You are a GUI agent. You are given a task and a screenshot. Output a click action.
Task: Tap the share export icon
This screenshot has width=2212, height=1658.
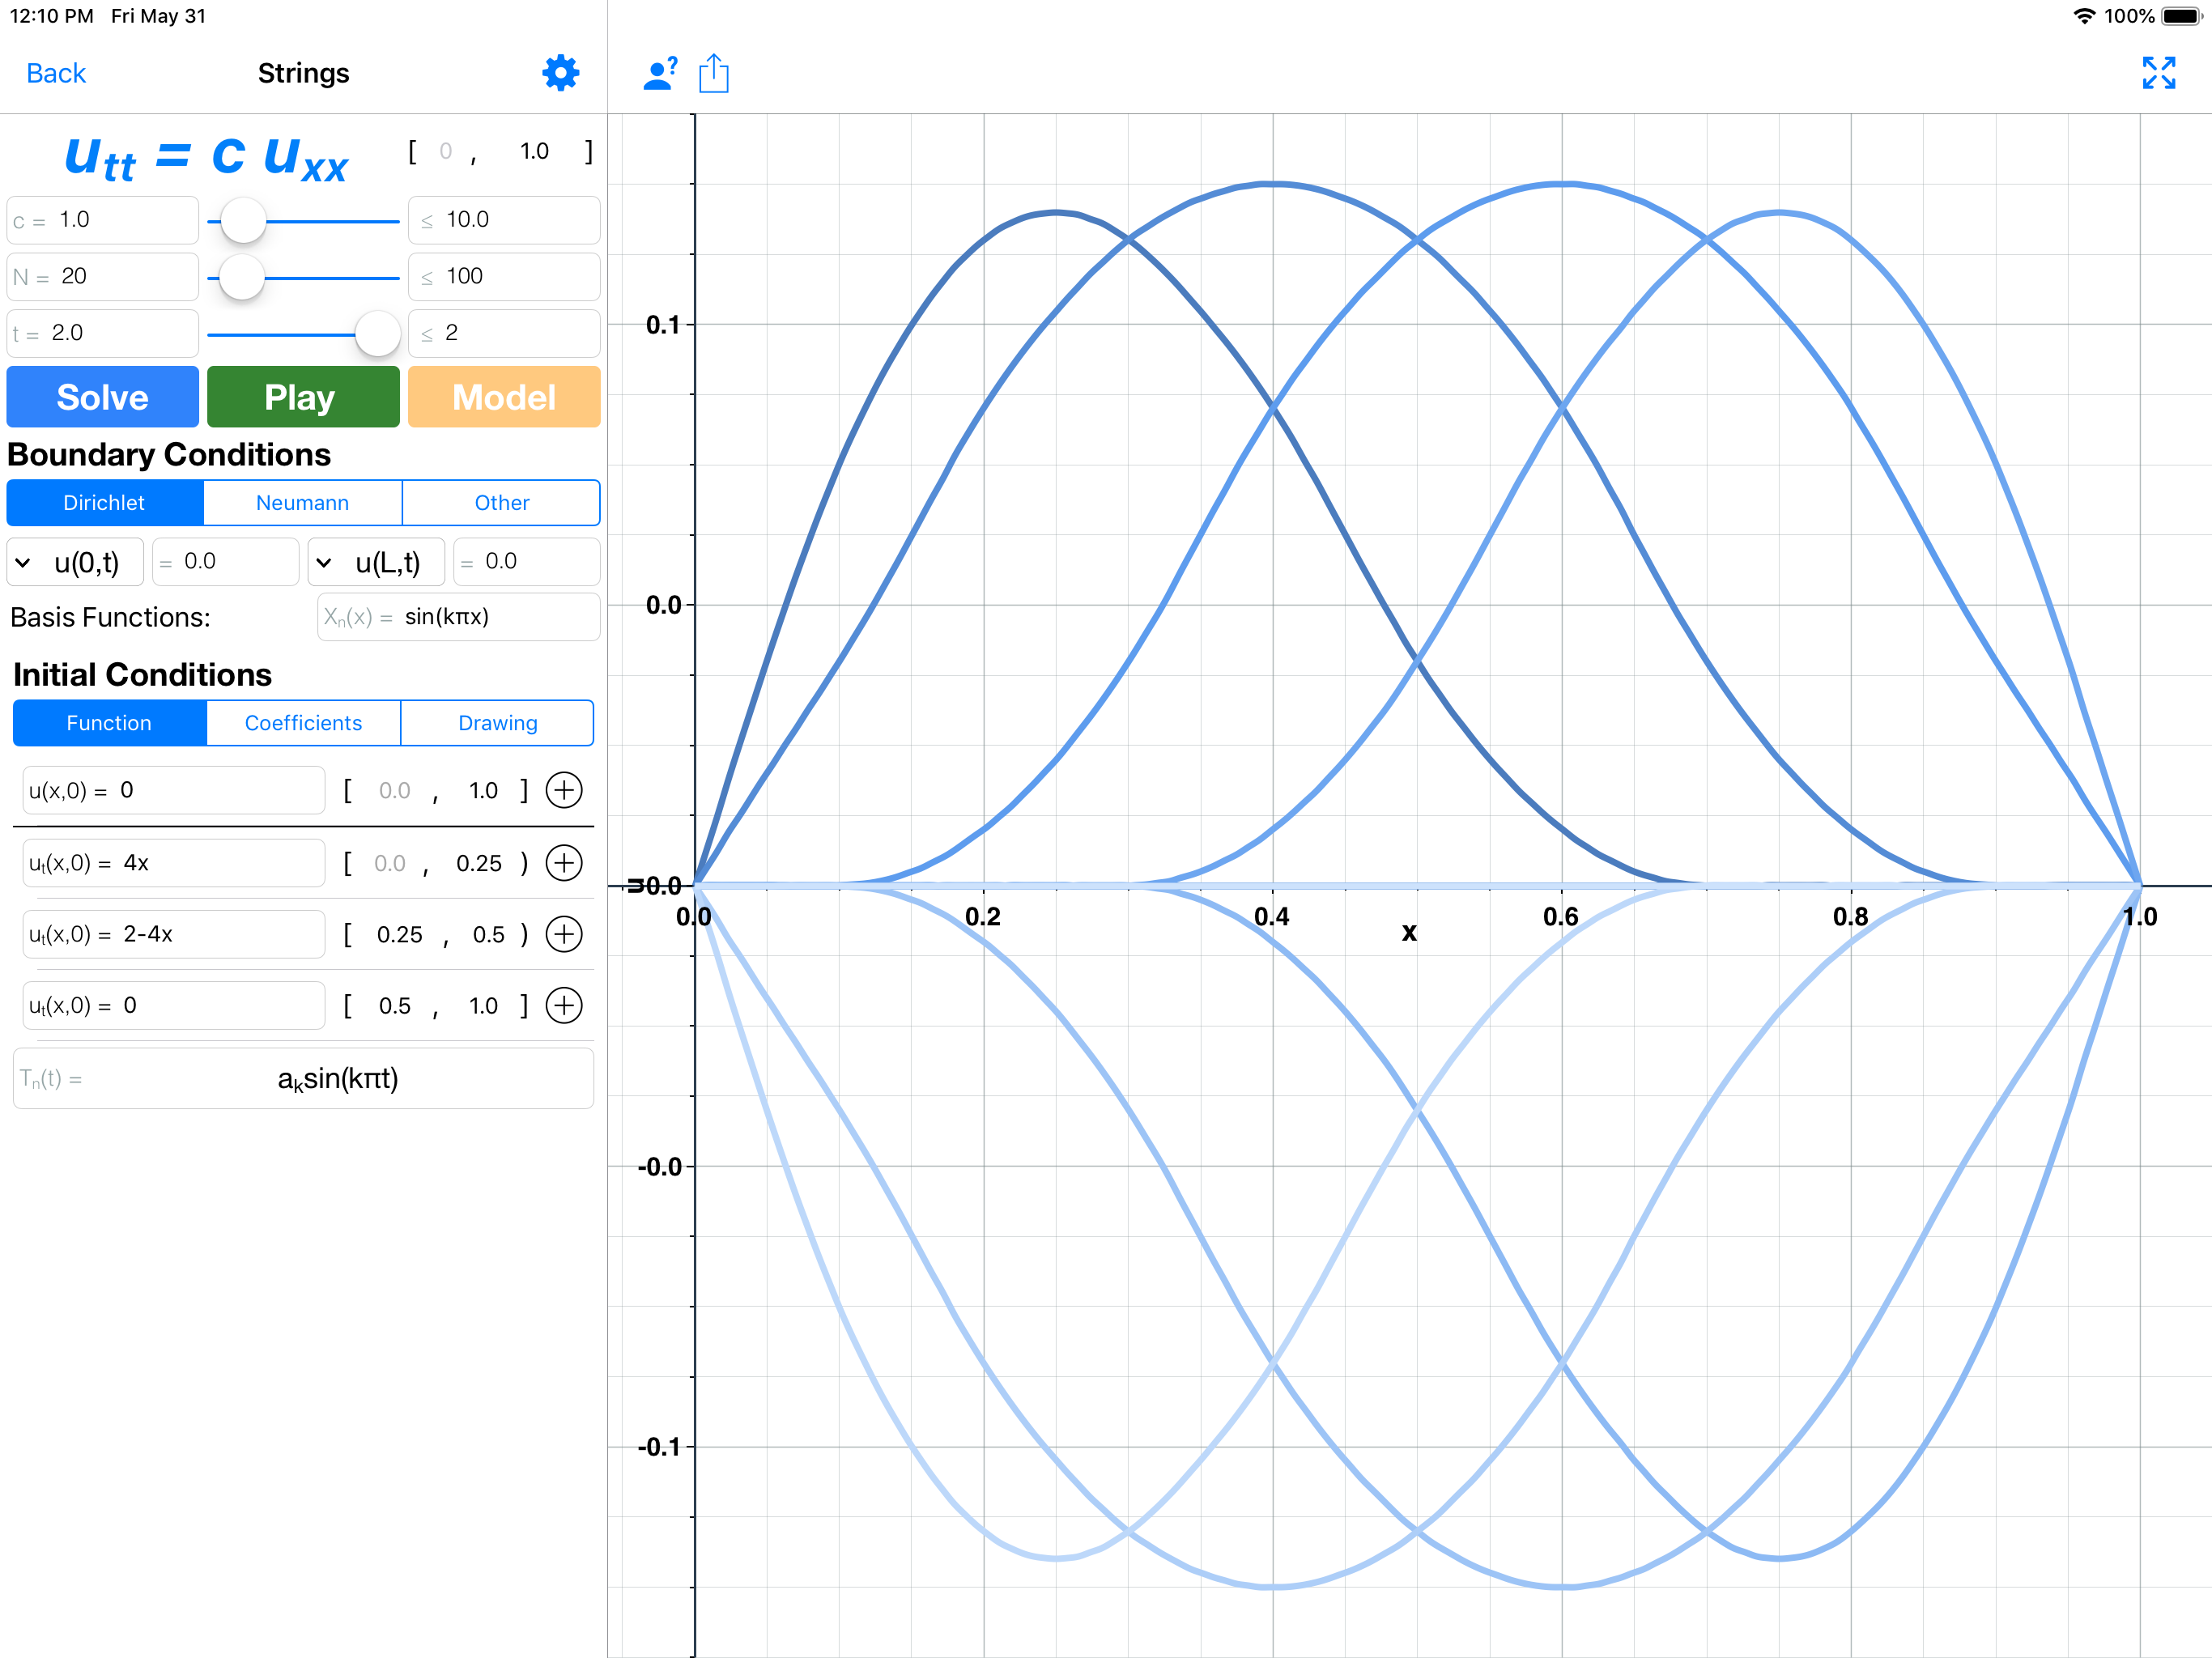point(713,74)
